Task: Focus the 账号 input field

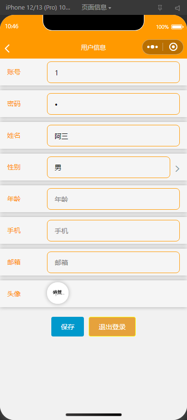Action: (114, 72)
